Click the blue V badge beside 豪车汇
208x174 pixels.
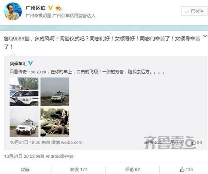(31, 63)
